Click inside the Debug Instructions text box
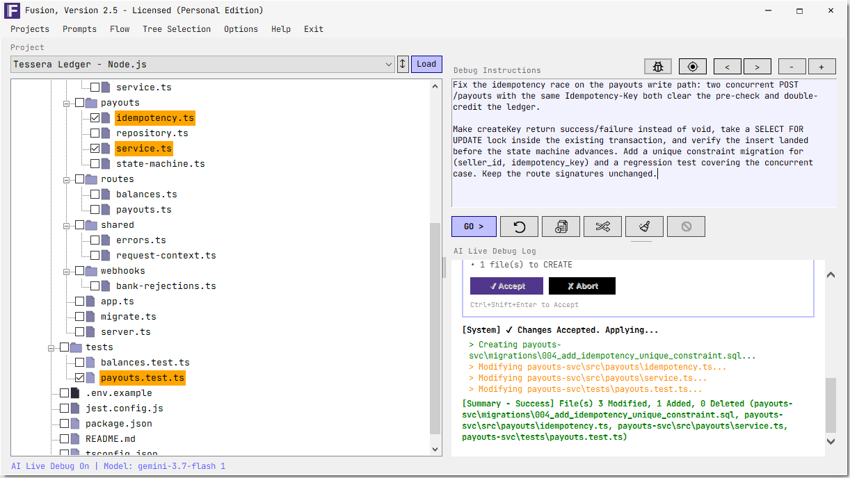Image resolution: width=850 pixels, height=478 pixels. (x=643, y=142)
